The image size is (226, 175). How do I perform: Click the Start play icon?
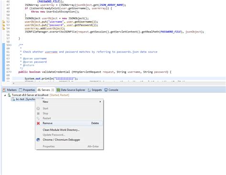tap(38, 109)
